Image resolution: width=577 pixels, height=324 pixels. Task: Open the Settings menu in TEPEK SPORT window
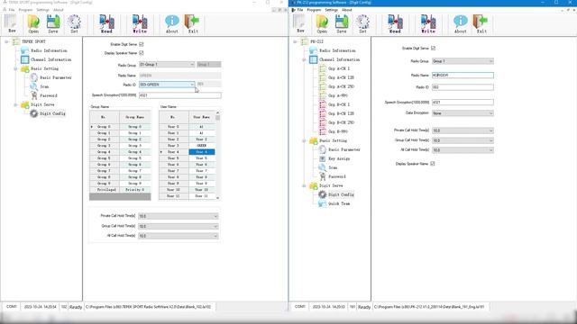(42, 10)
